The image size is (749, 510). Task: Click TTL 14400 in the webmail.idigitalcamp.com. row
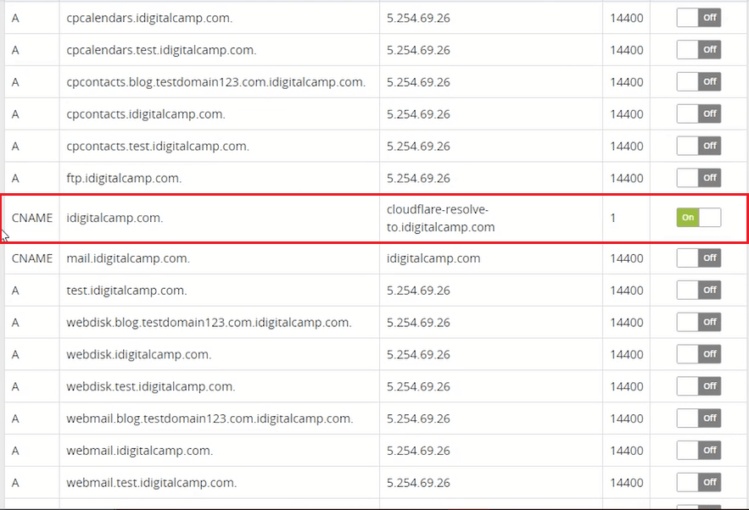pos(627,451)
